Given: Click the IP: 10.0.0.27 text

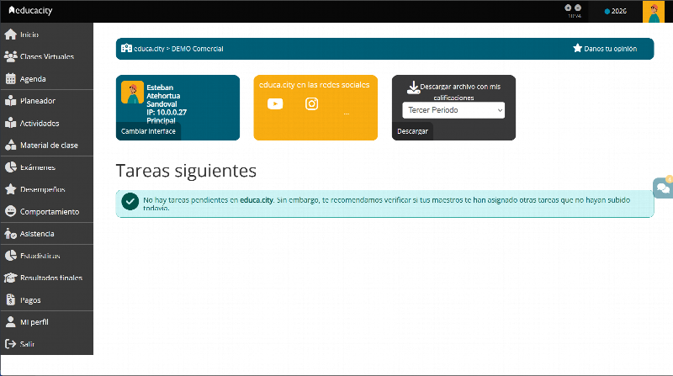Looking at the screenshot, I should pyautogui.click(x=167, y=113).
